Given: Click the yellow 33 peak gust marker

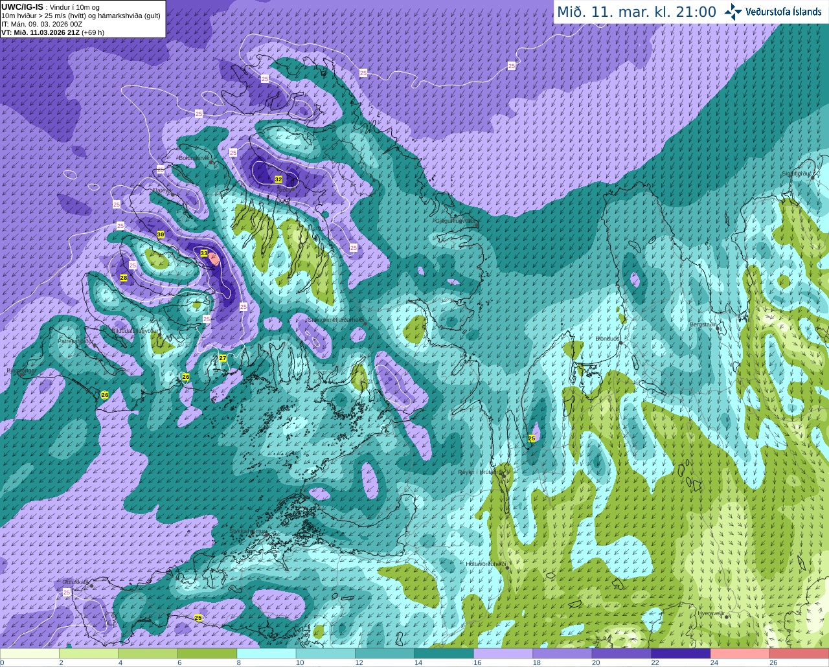Looking at the screenshot, I should (204, 253).
